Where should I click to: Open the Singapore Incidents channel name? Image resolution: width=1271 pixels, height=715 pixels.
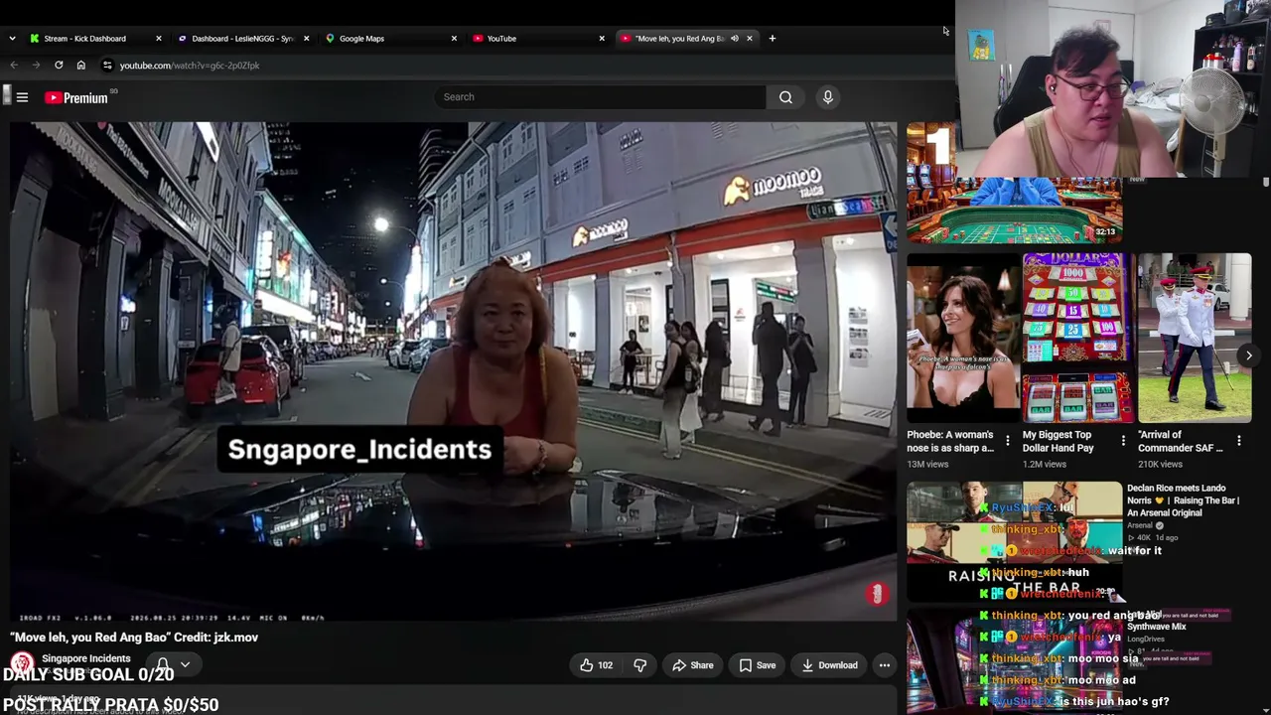(x=86, y=658)
